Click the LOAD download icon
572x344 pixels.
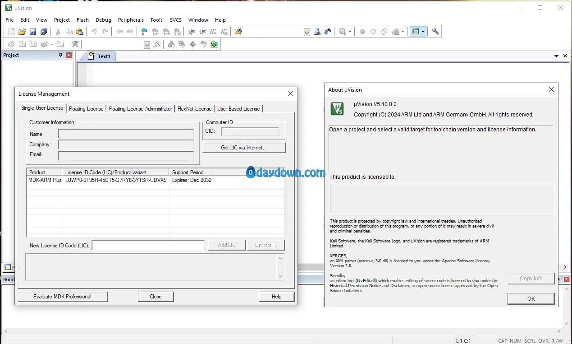coord(75,44)
